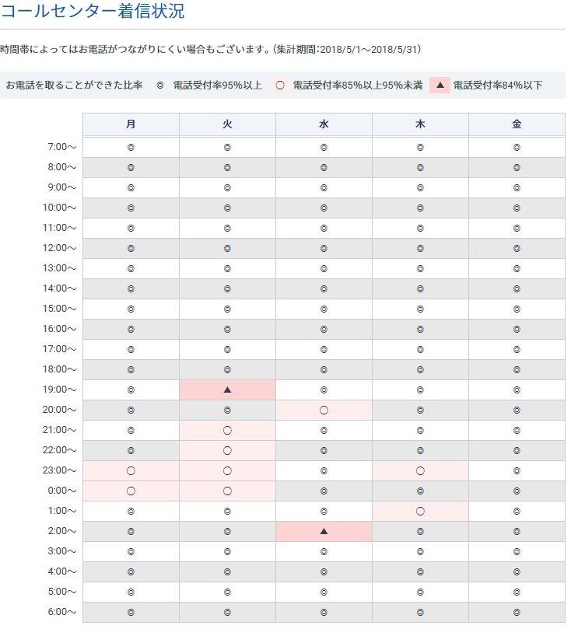Click the circle icon for 月 at 23:00
This screenshot has height=629, width=571.
131,471
